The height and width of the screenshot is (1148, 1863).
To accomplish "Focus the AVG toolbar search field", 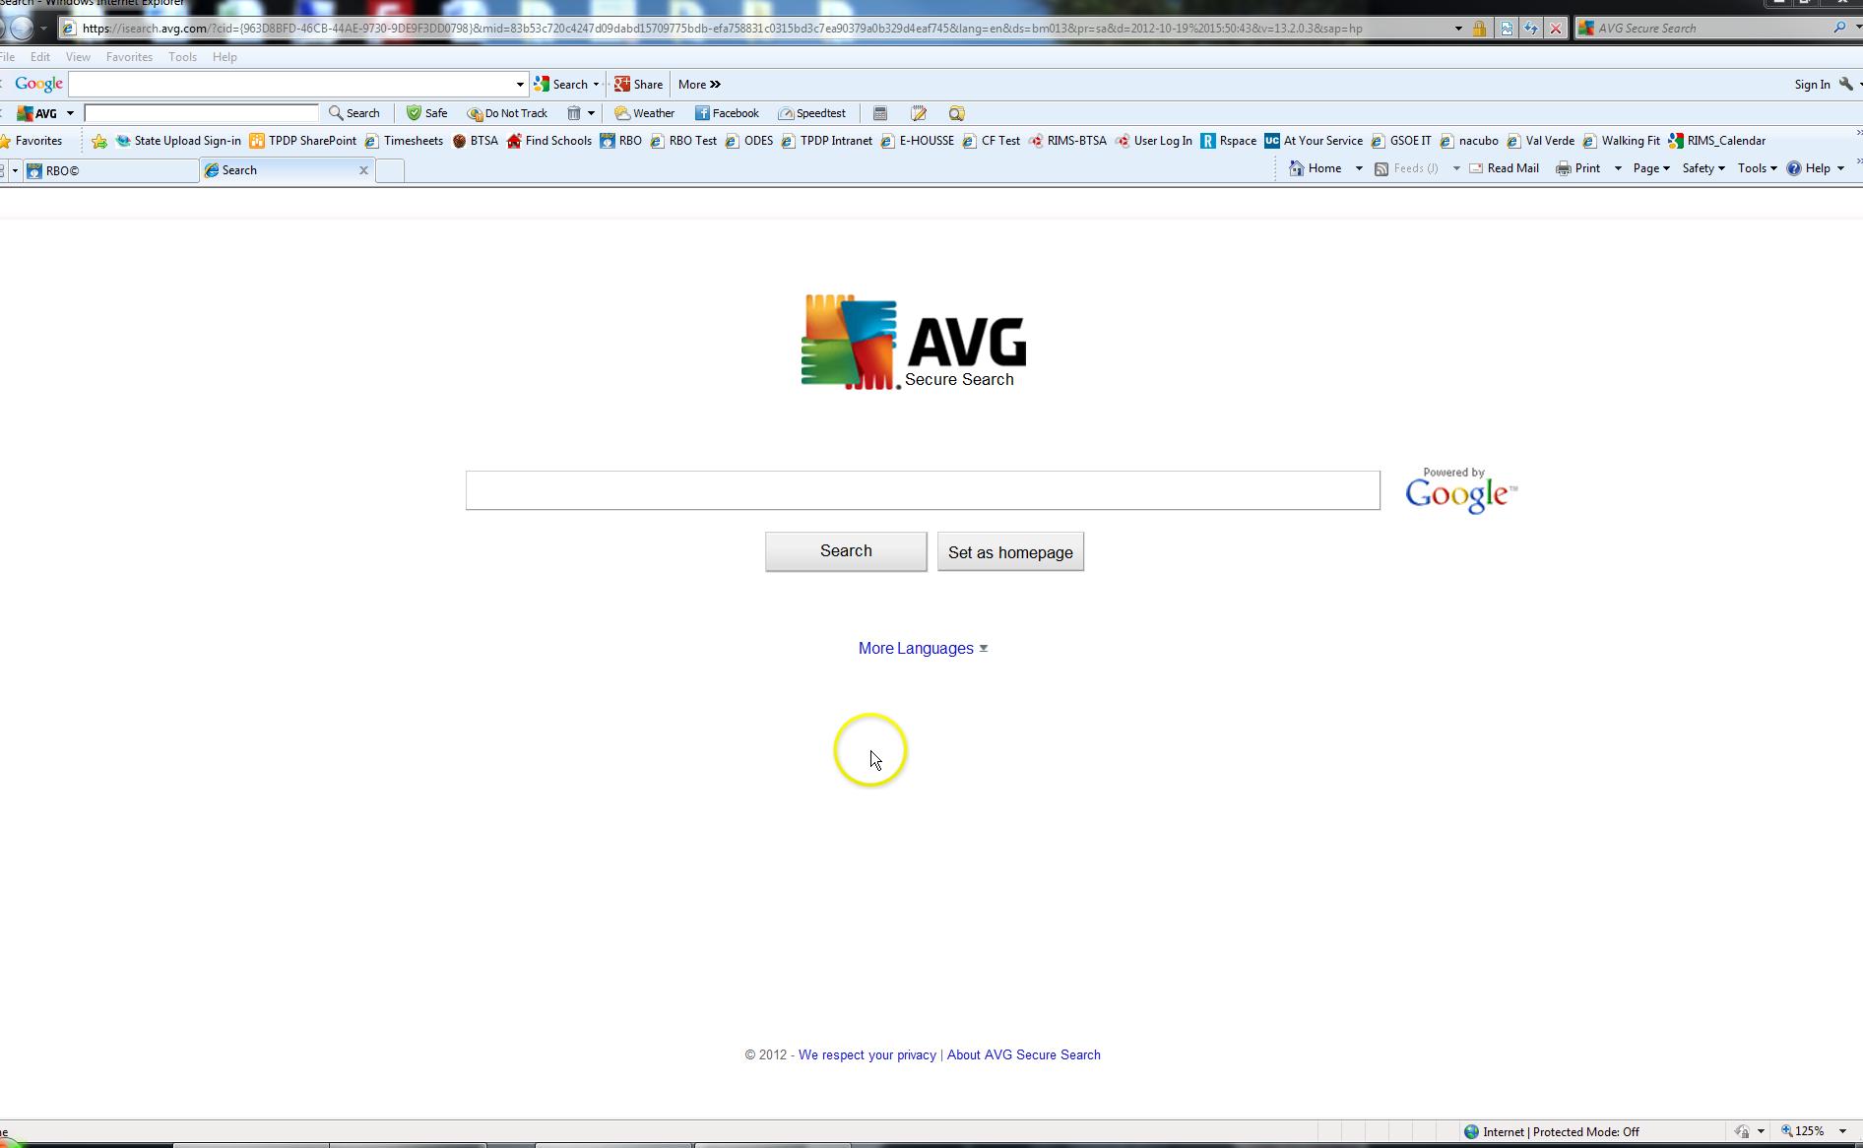I will click(201, 113).
